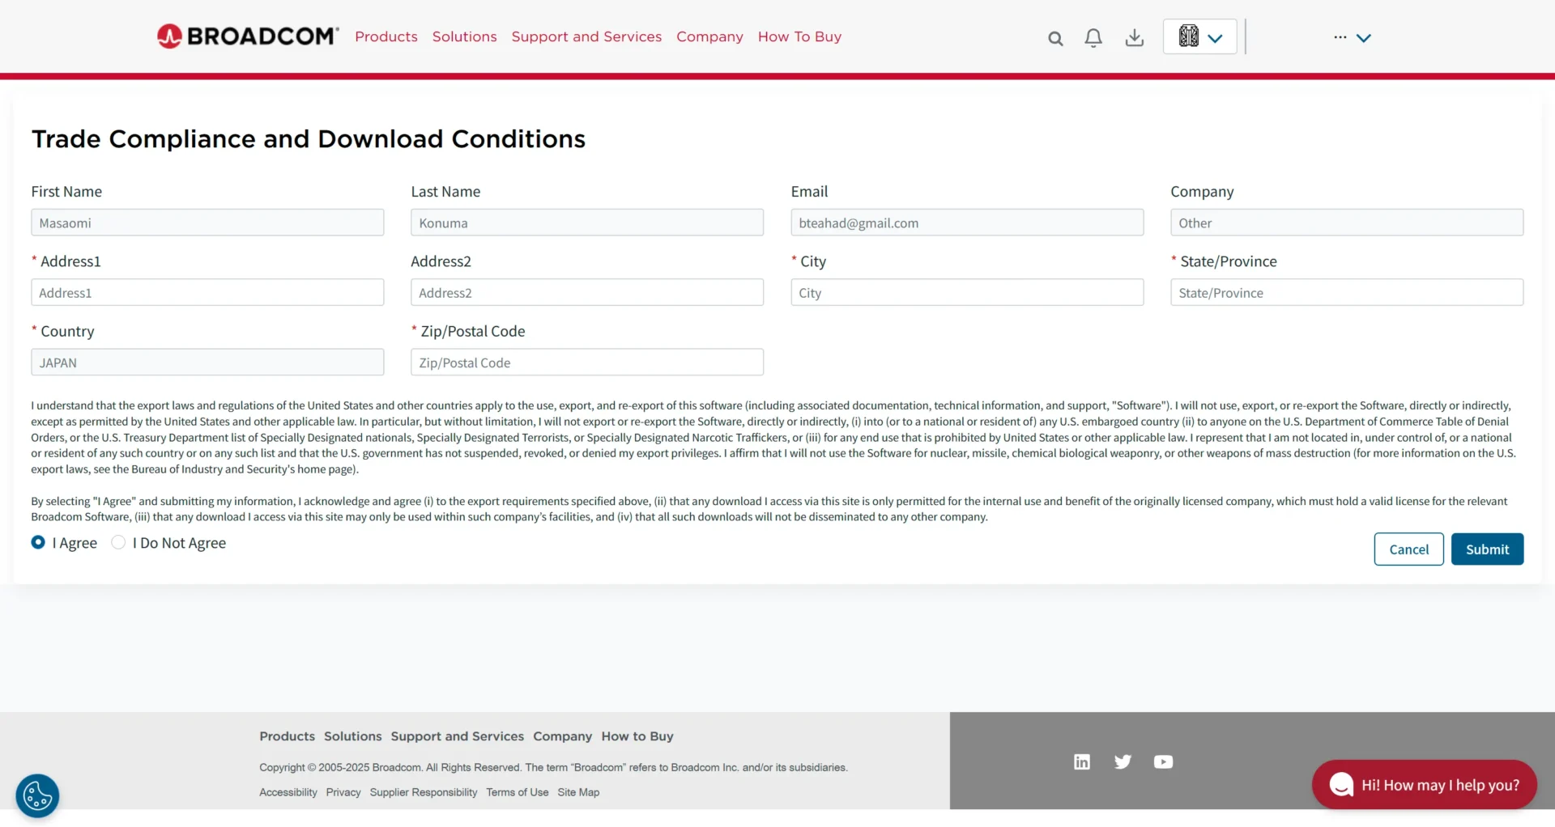Click the copyright notice text in footer

[x=553, y=767]
